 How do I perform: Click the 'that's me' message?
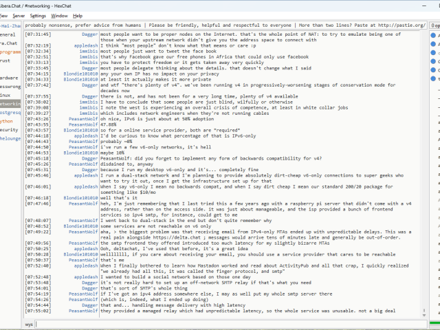[112, 260]
